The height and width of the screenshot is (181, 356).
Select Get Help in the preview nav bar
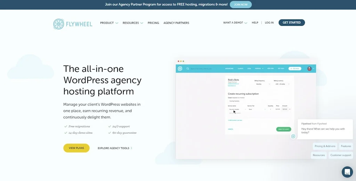pos(281,69)
